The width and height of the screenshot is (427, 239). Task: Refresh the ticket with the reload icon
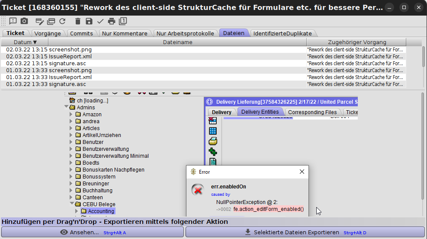(x=62, y=21)
